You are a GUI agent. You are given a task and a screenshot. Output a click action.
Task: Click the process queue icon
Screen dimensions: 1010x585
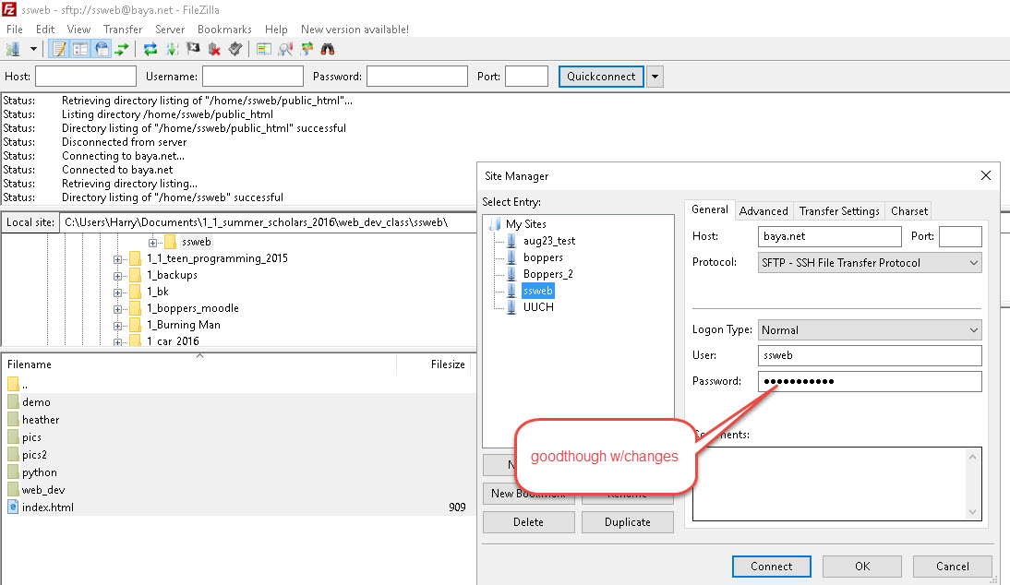point(172,49)
